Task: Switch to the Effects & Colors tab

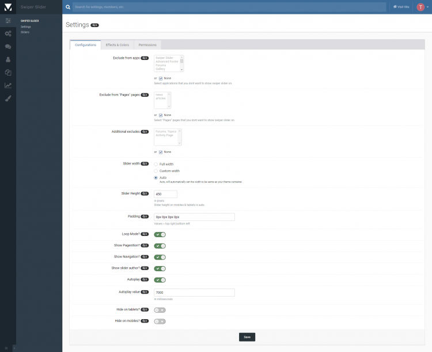Action: coord(117,45)
